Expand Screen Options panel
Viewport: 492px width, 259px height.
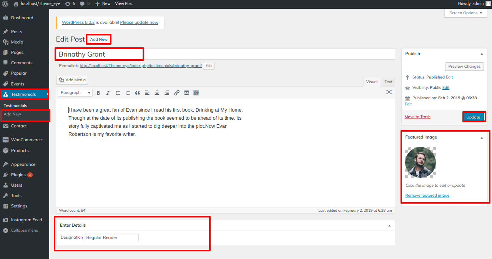pos(465,13)
